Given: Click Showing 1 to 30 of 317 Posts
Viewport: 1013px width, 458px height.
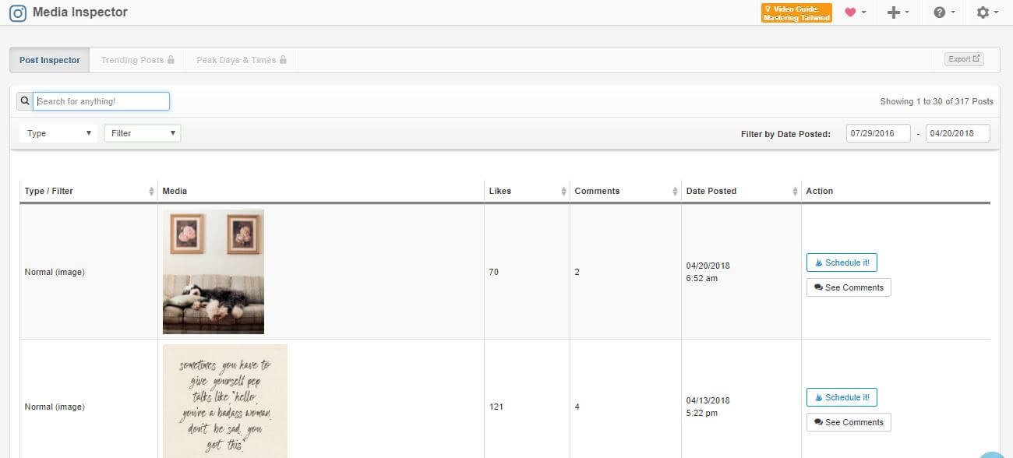Looking at the screenshot, I should [x=937, y=101].
